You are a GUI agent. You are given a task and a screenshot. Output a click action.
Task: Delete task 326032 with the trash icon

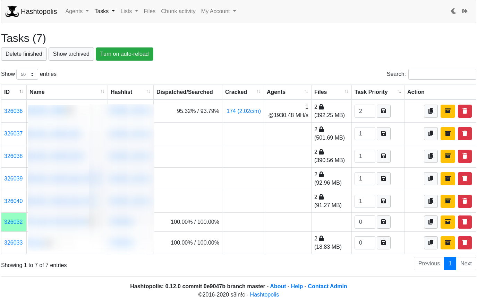[465, 222]
